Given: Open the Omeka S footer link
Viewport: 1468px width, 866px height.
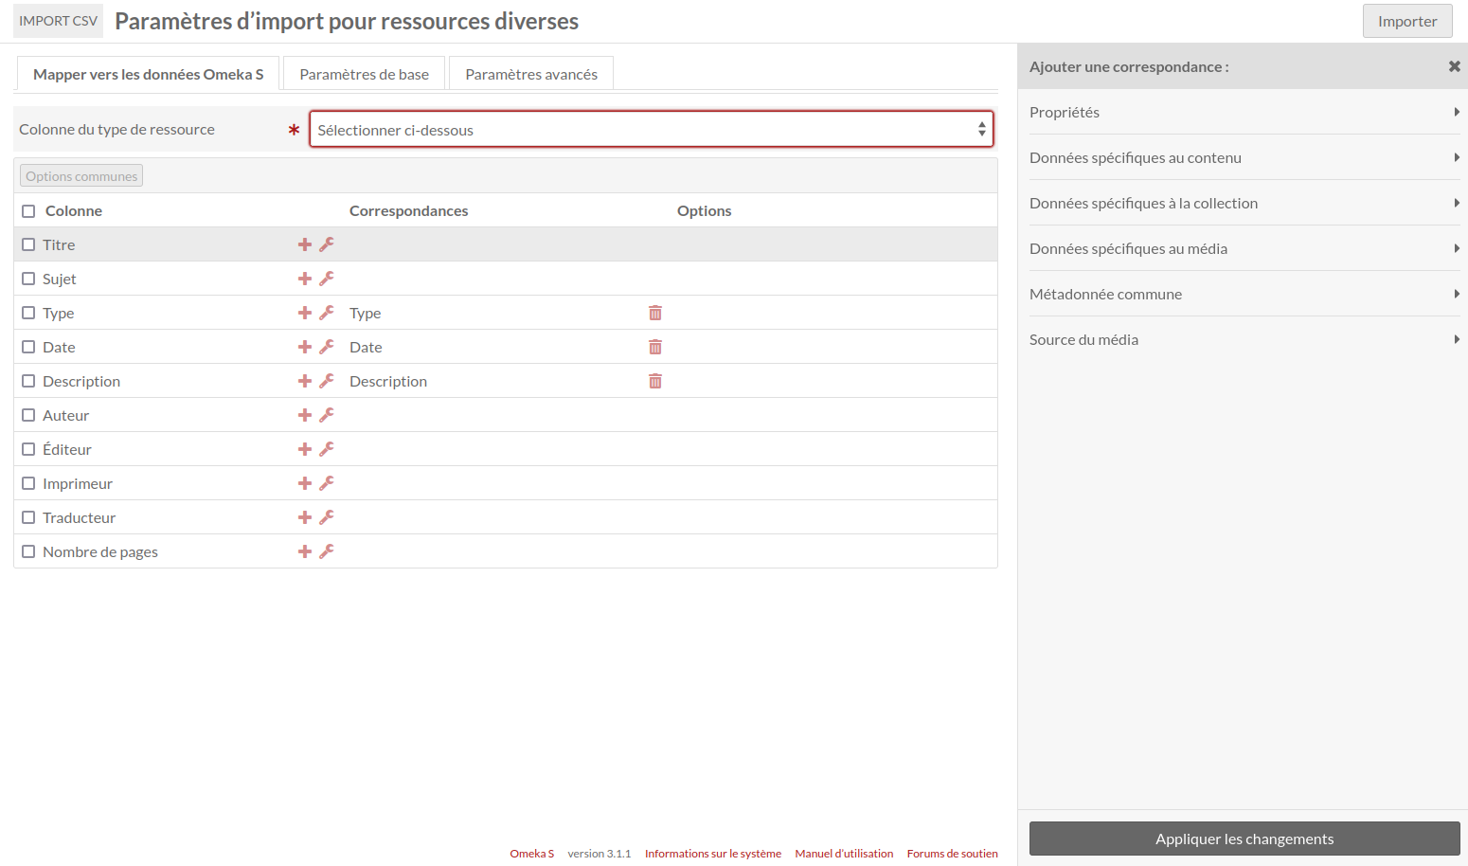Looking at the screenshot, I should click(532, 854).
